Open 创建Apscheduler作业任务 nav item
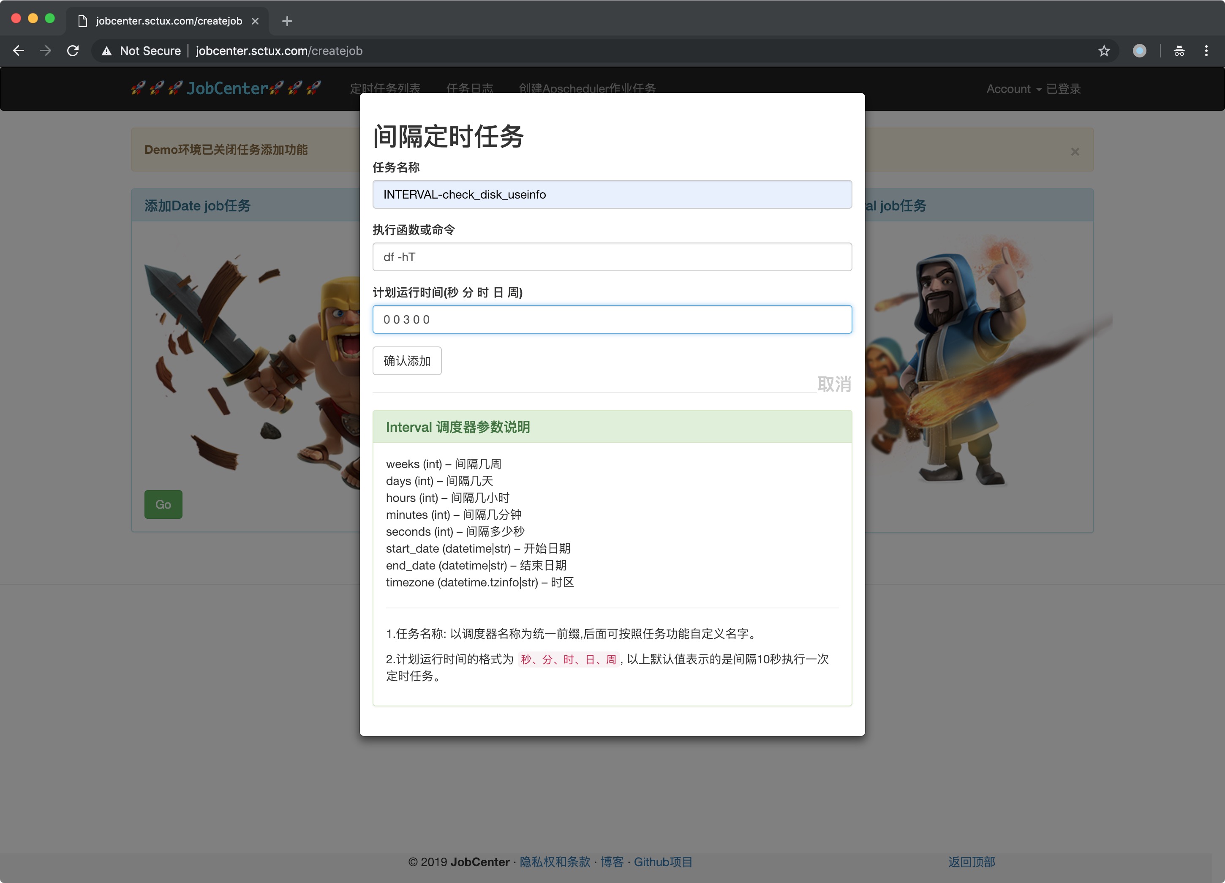The height and width of the screenshot is (883, 1225). (587, 89)
